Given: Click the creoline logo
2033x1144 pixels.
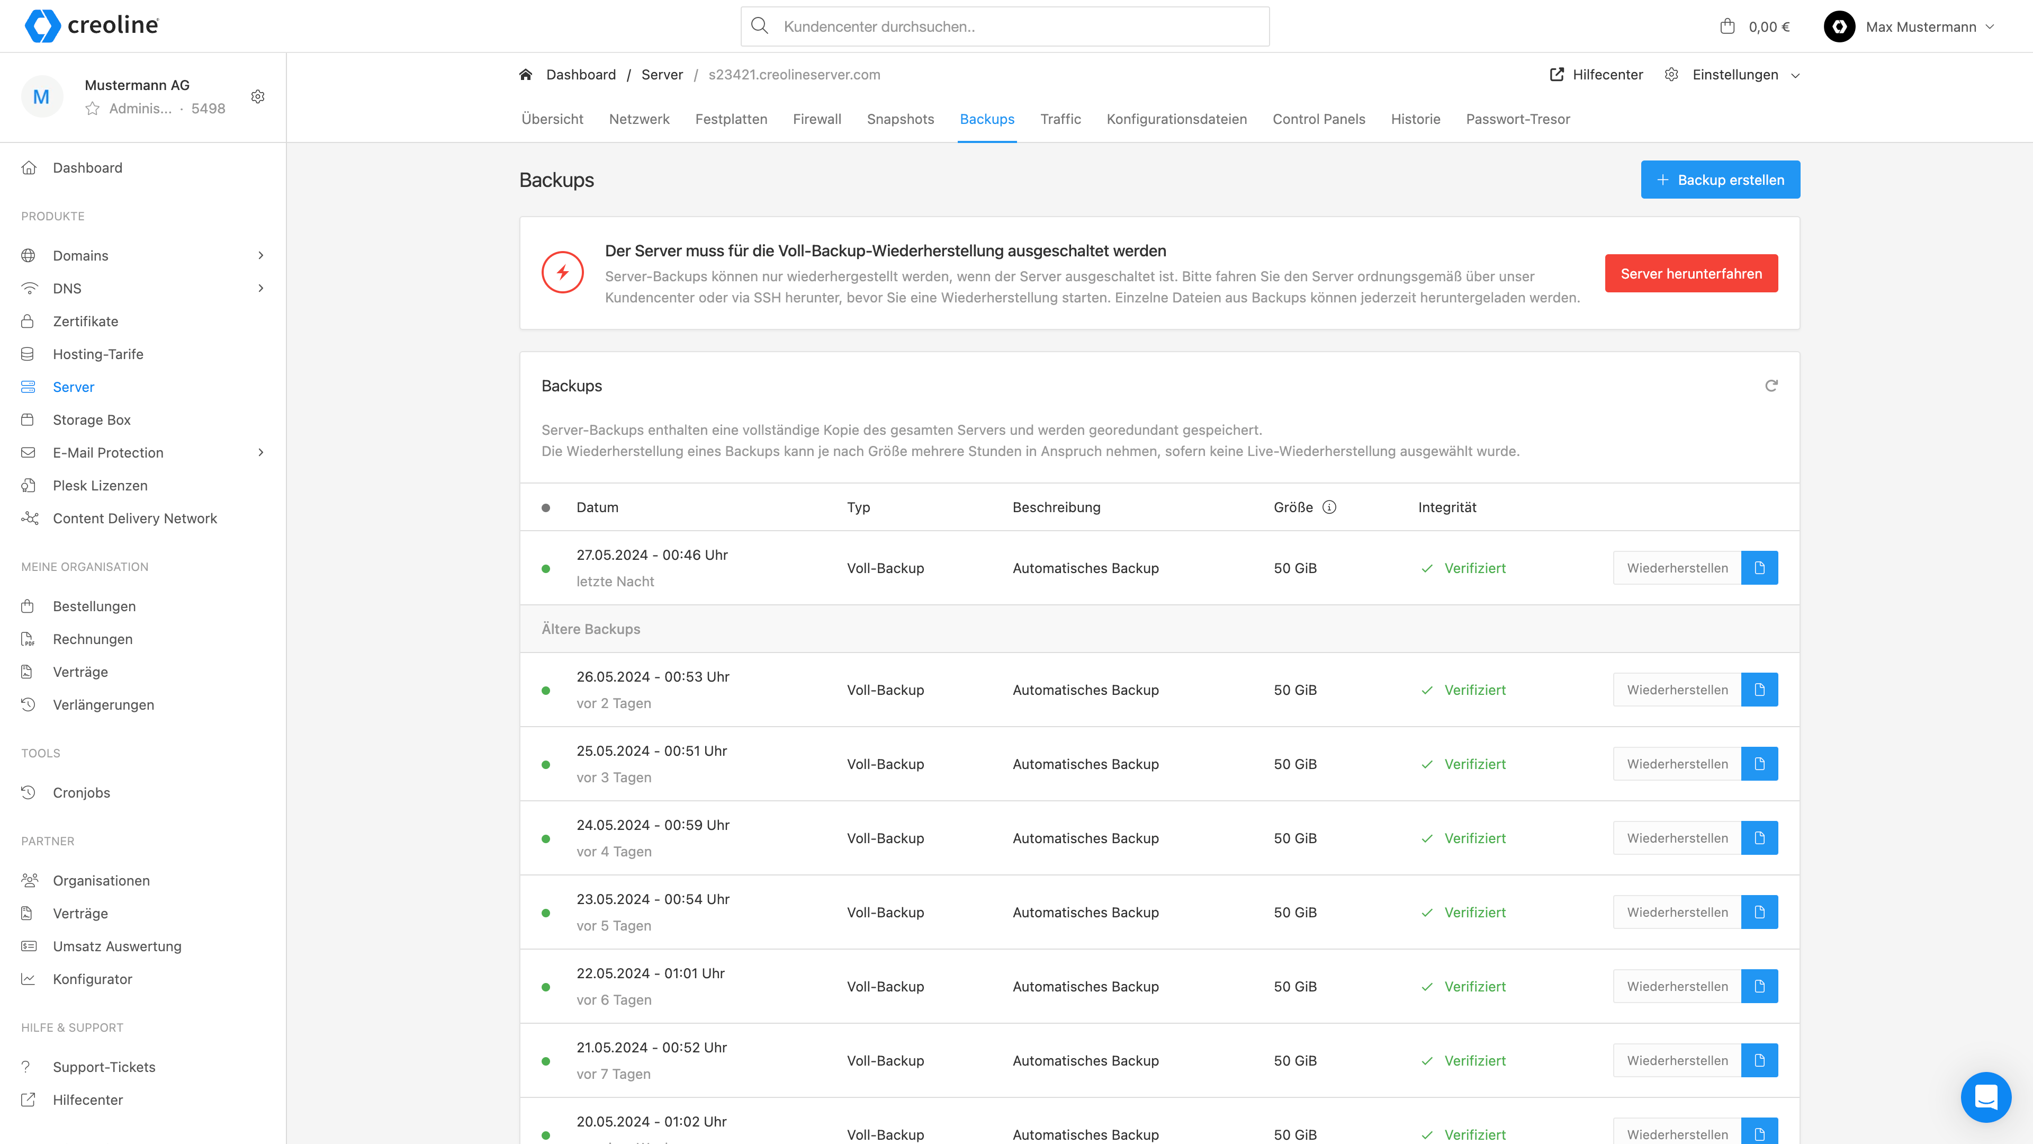Looking at the screenshot, I should coord(92,26).
